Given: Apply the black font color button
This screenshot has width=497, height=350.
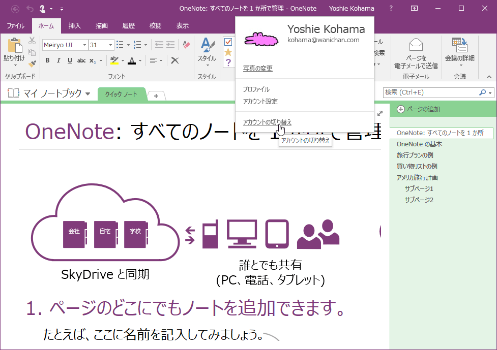Looking at the screenshot, I should pyautogui.click(x=132, y=60).
